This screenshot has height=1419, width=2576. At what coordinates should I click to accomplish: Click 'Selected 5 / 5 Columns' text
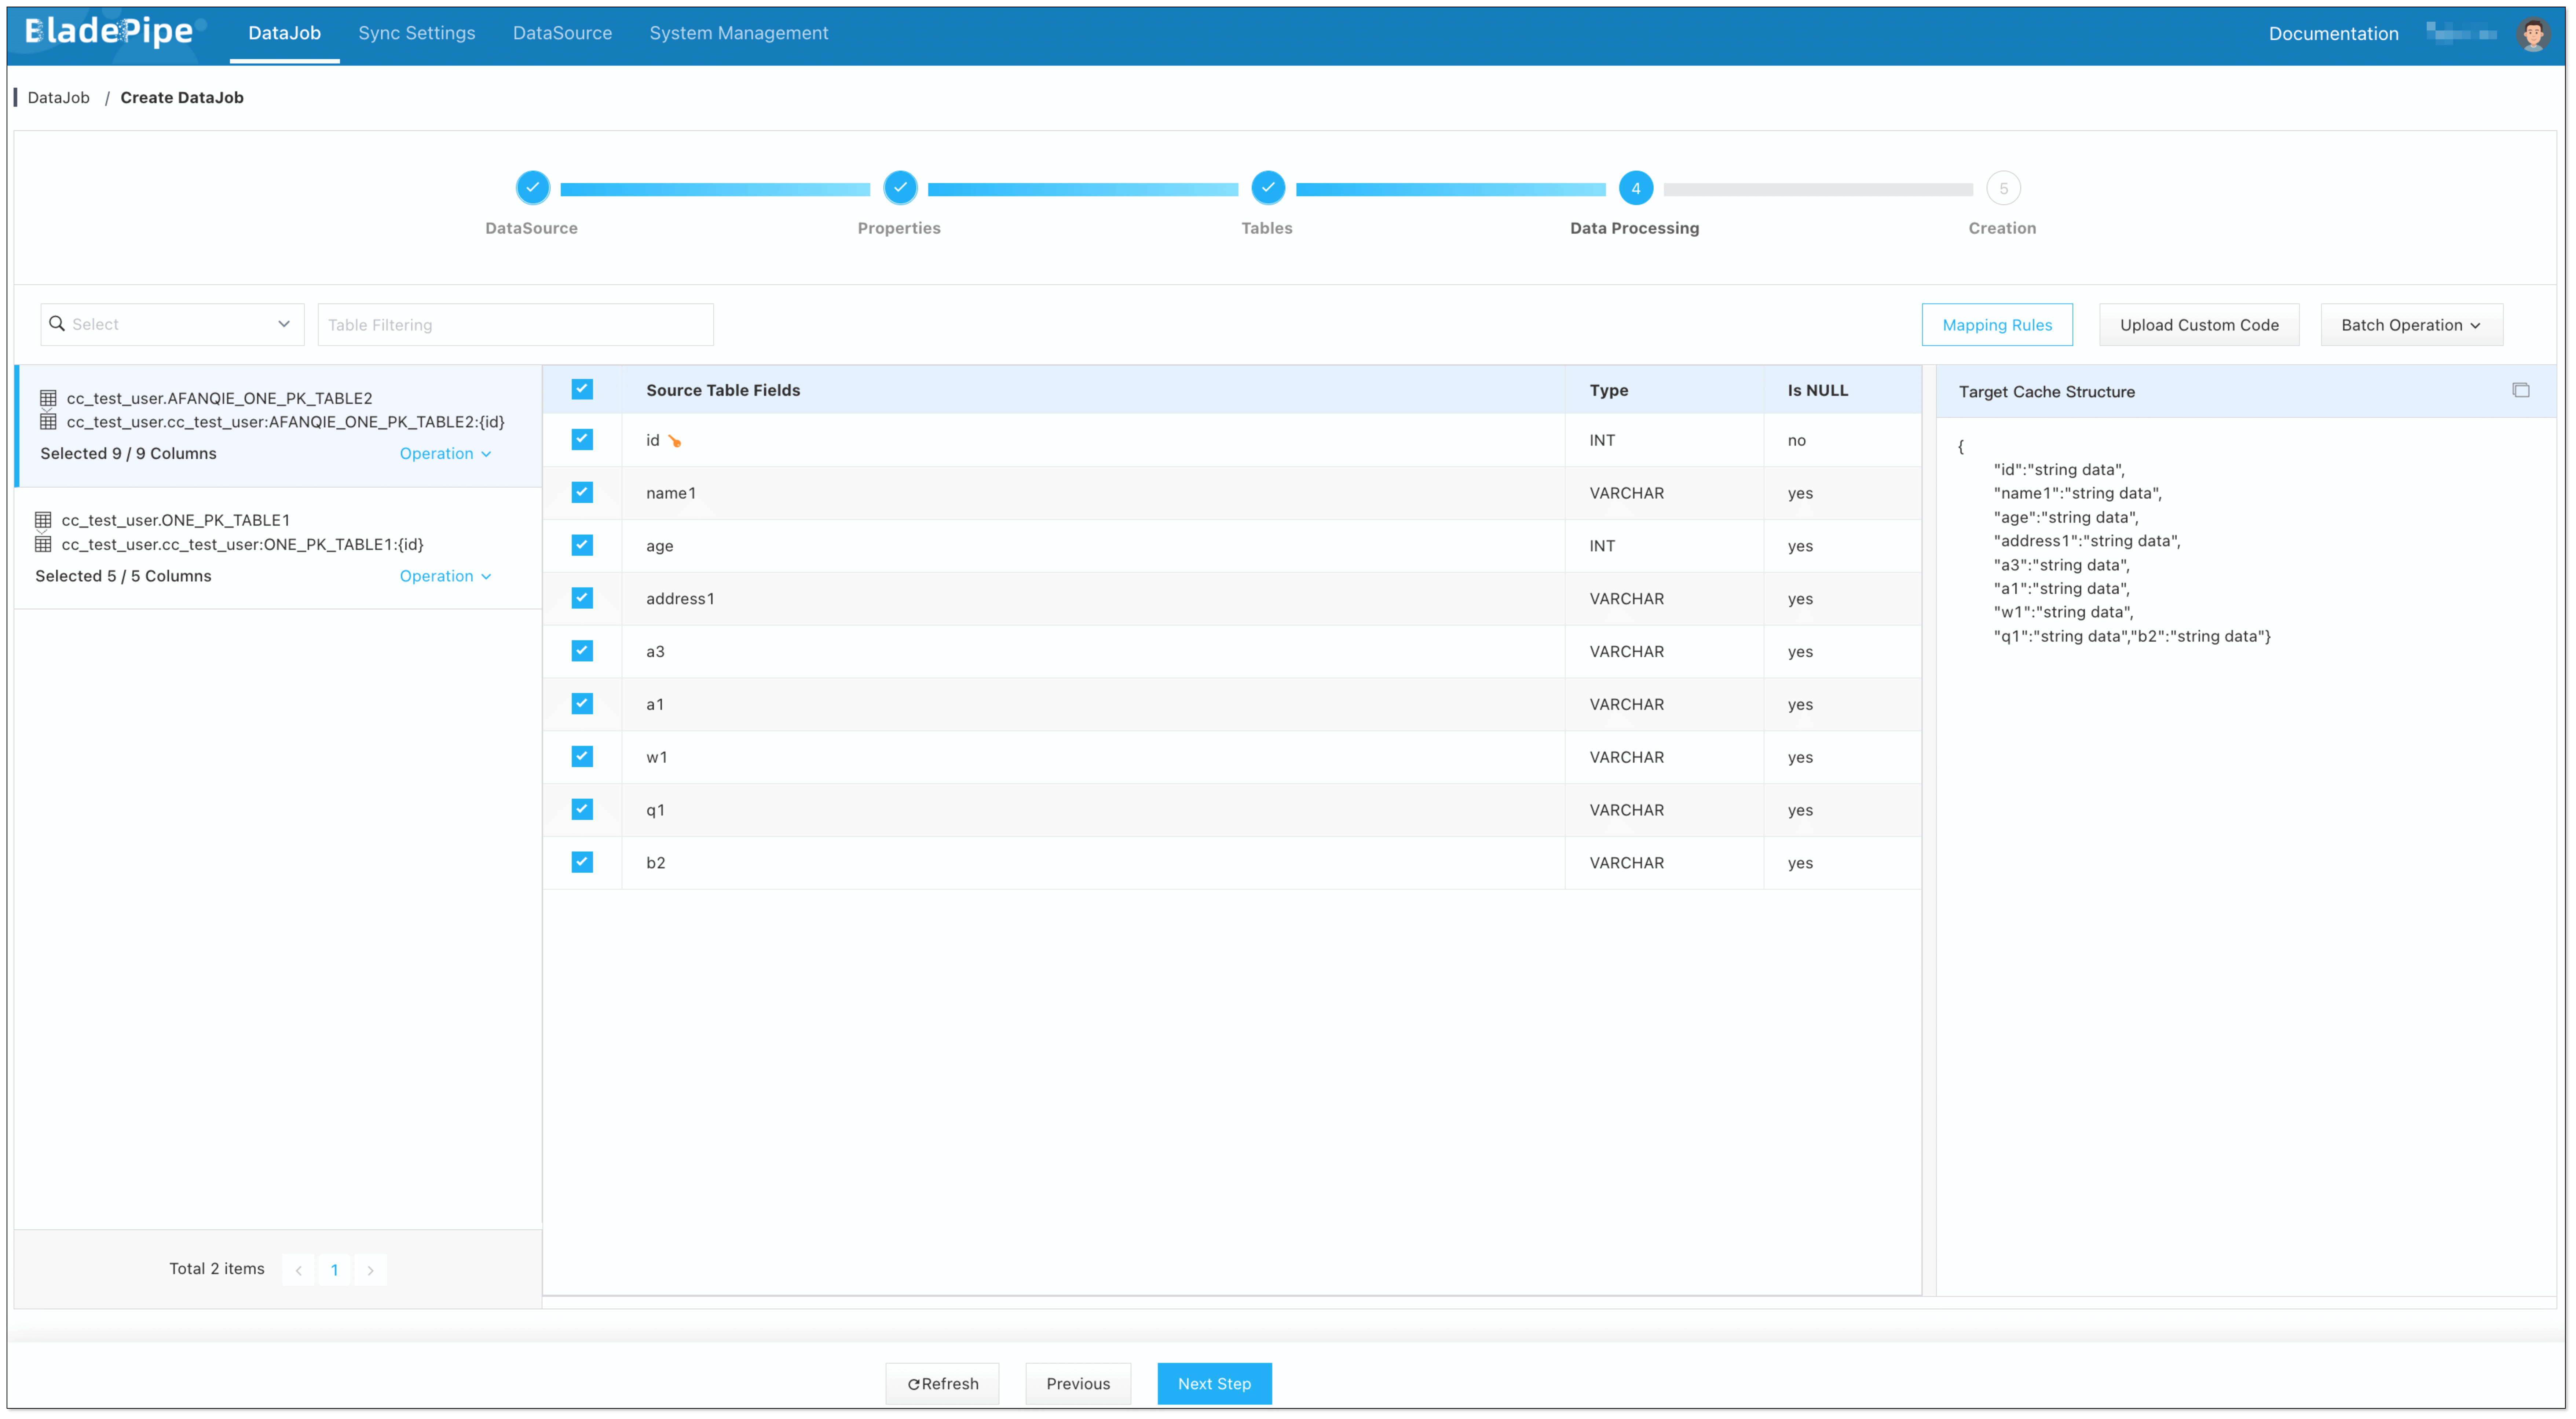(123, 576)
